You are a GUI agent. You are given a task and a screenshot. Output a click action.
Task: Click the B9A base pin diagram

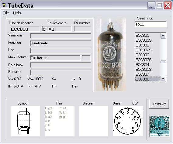coord(128,121)
